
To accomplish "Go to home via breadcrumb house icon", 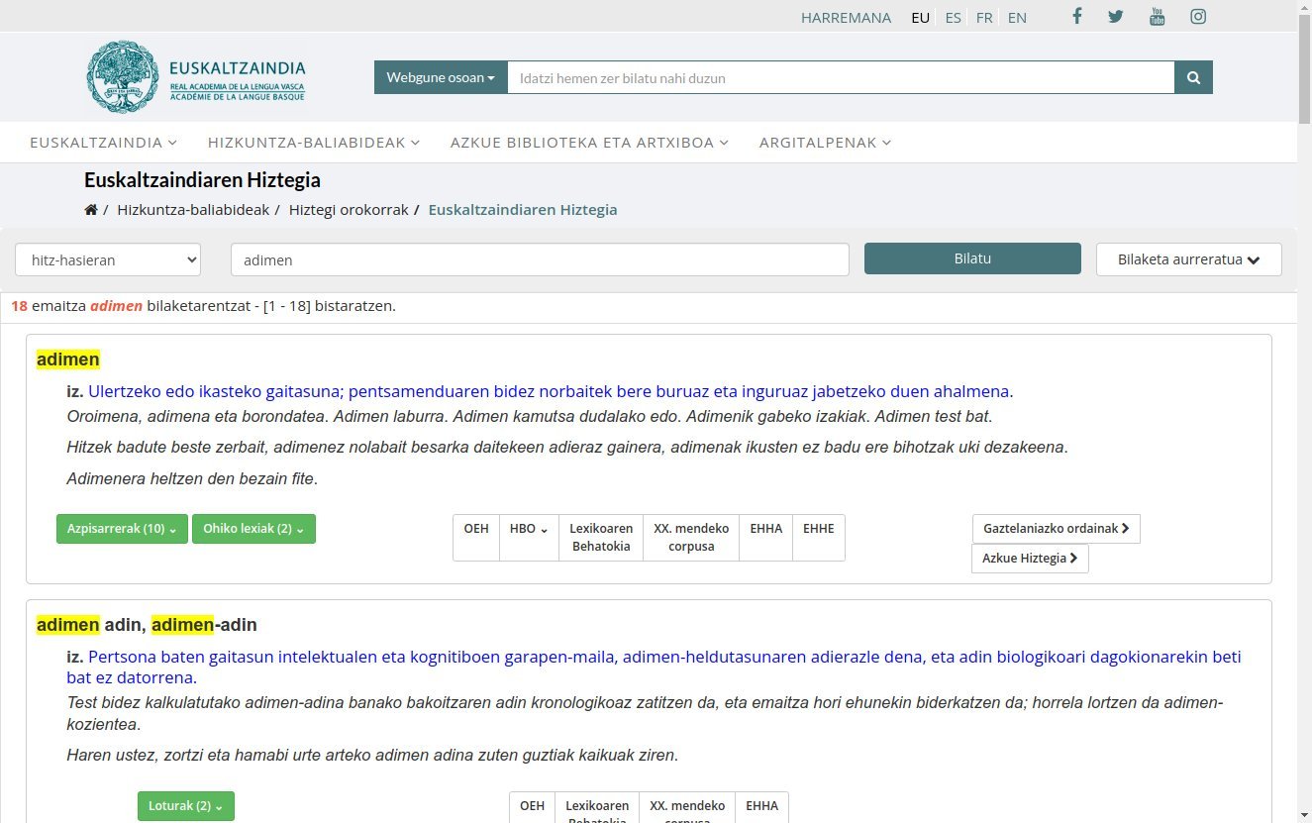I will click(91, 210).
